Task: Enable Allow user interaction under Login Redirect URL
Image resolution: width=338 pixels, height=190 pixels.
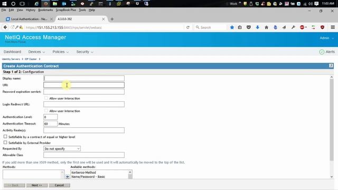Action: coord(46,111)
